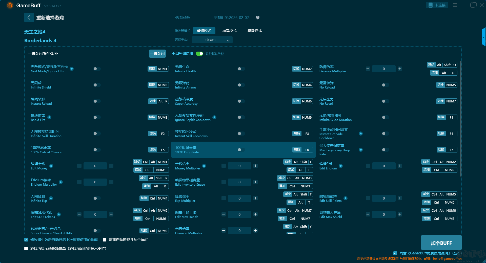Click the 一键关闭 close-all button
The image size is (486, 263).
[x=157, y=54]
